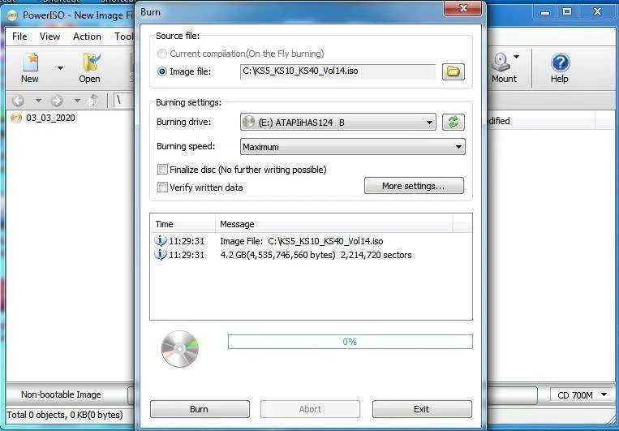The width and height of the screenshot is (619, 431).
Task: Click the Forward navigation arrow icon
Action: coord(57,101)
